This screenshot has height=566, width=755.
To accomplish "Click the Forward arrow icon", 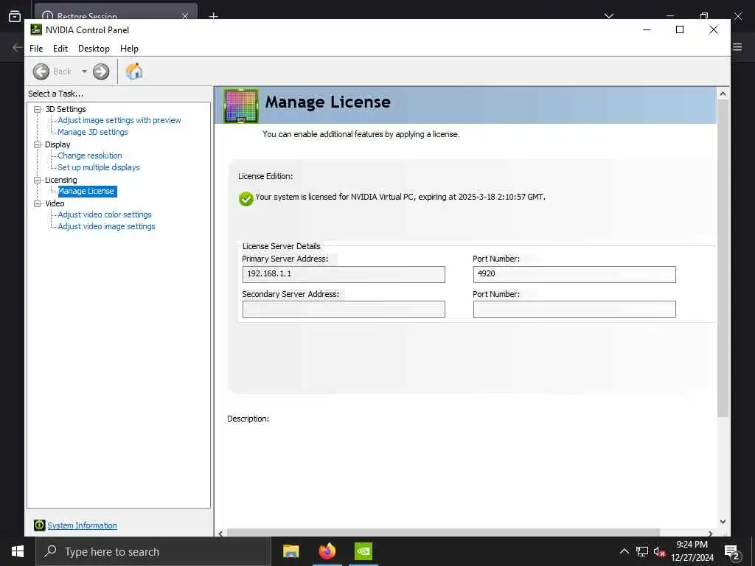I will pos(101,71).
